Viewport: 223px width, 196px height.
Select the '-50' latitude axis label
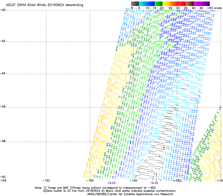(x=3, y=177)
